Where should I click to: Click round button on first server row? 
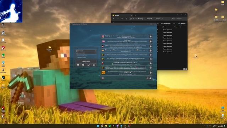click(150, 37)
